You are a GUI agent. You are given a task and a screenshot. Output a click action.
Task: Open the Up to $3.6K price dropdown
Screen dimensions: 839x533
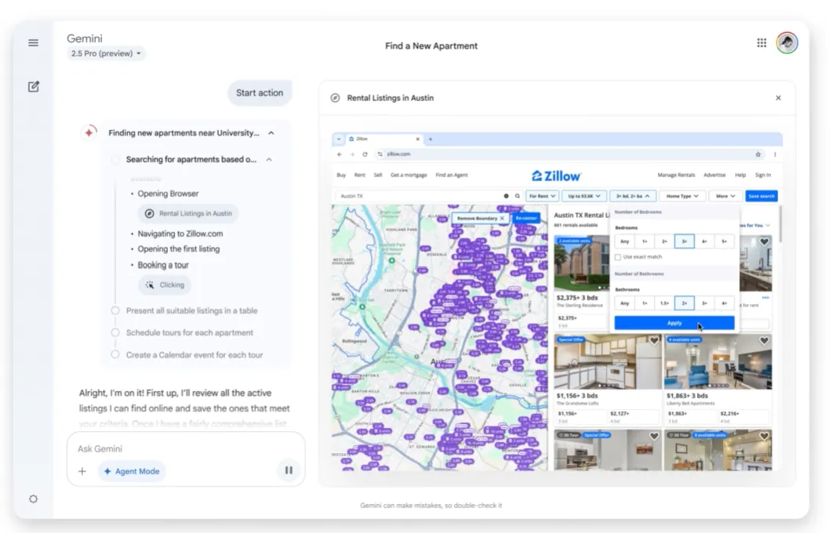coord(584,196)
